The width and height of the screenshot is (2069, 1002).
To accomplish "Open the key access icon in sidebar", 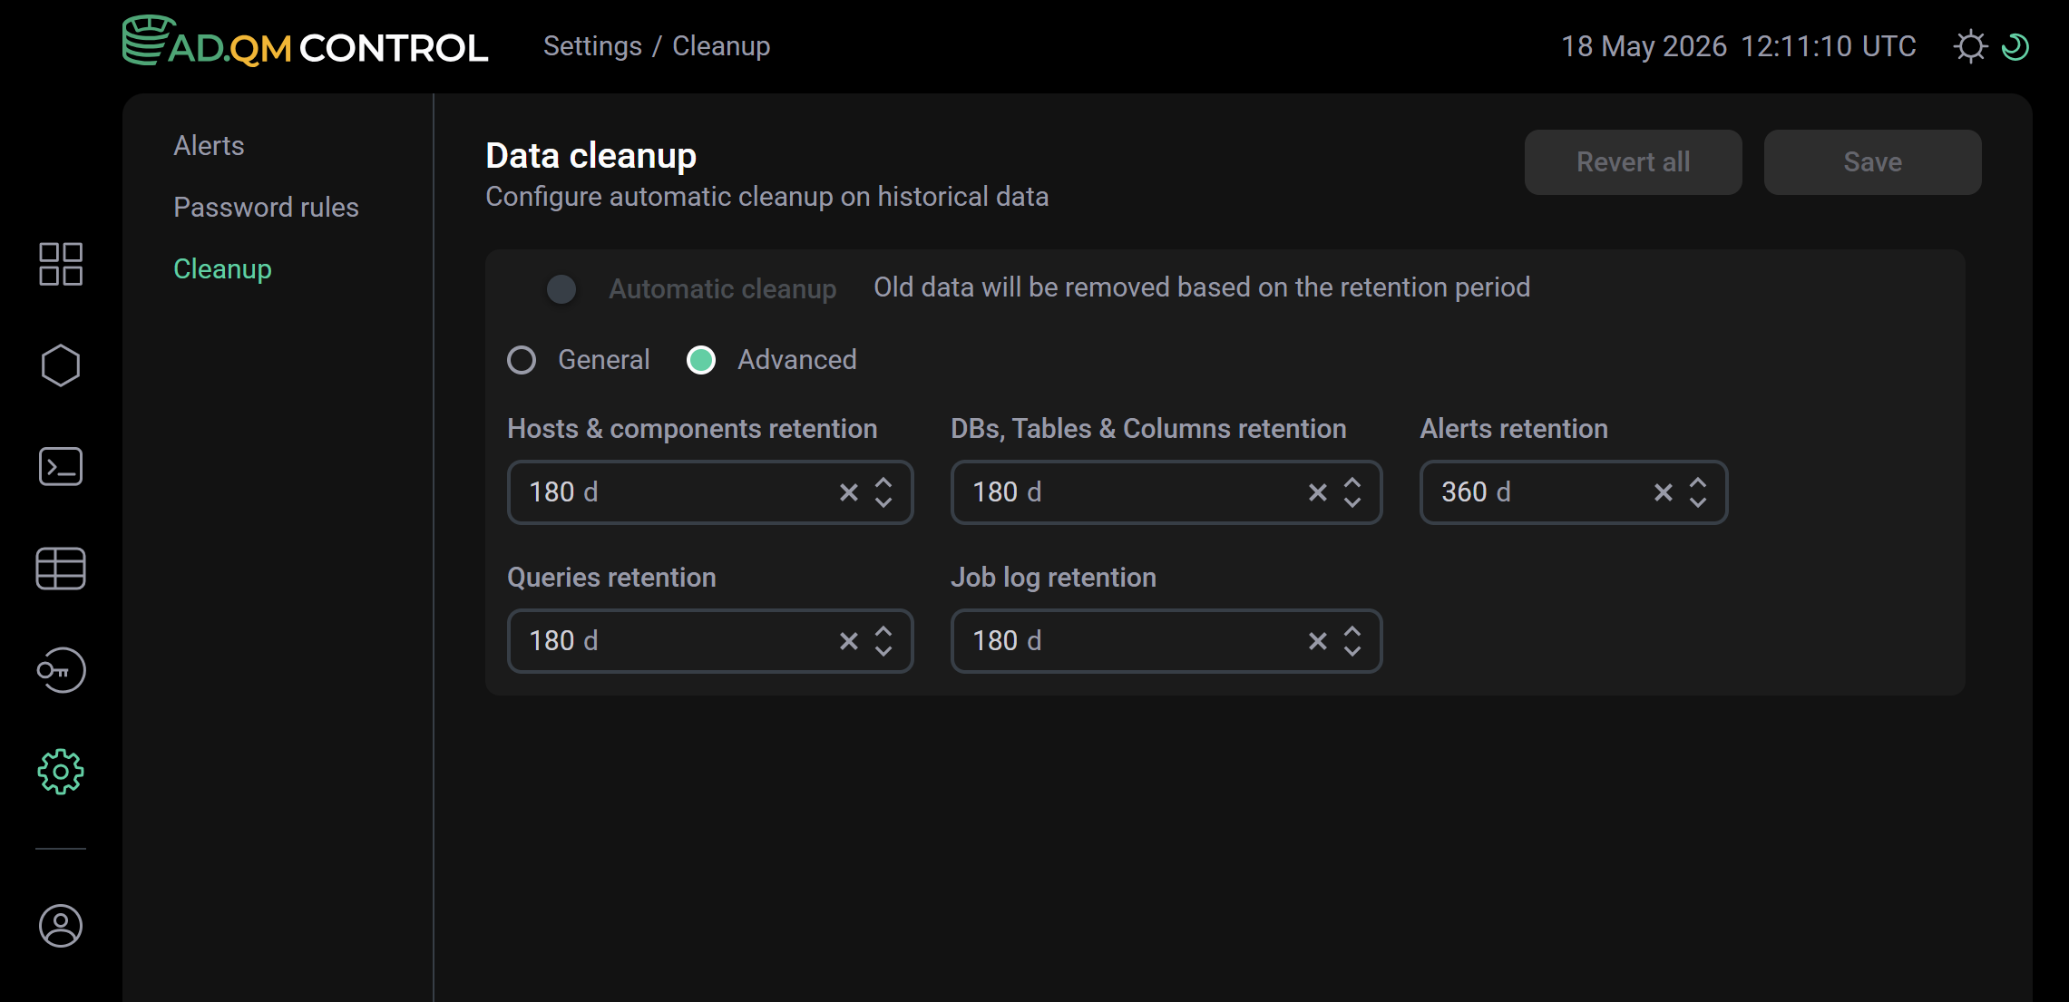I will tap(61, 670).
